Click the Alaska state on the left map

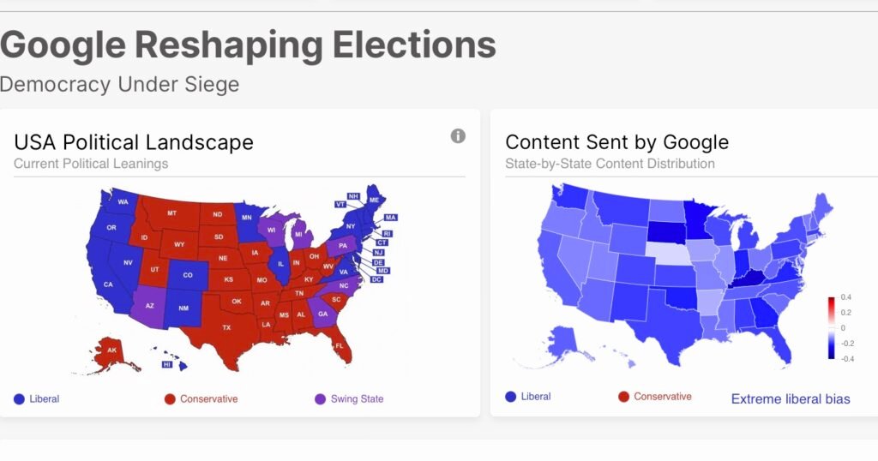[x=112, y=351]
